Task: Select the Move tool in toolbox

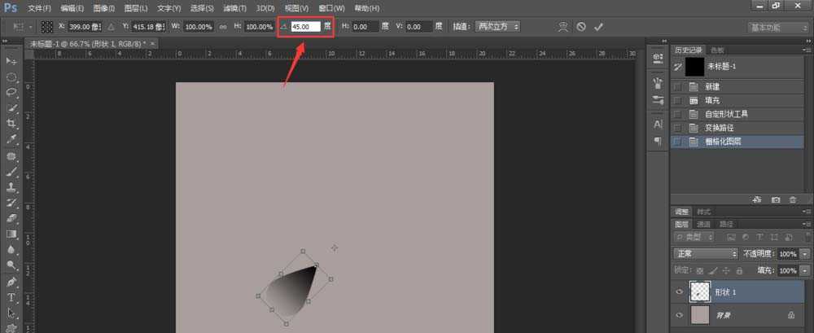Action: point(11,61)
